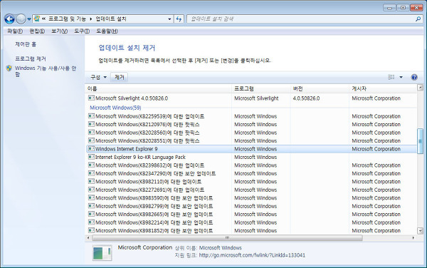Click the 제거 toolbar button
The width and height of the screenshot is (427, 268).
120,78
